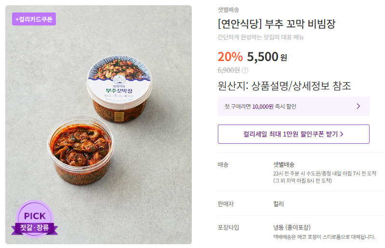385x248 pixels.
Task: Click the 20% discount rate text
Action: pyautogui.click(x=230, y=57)
